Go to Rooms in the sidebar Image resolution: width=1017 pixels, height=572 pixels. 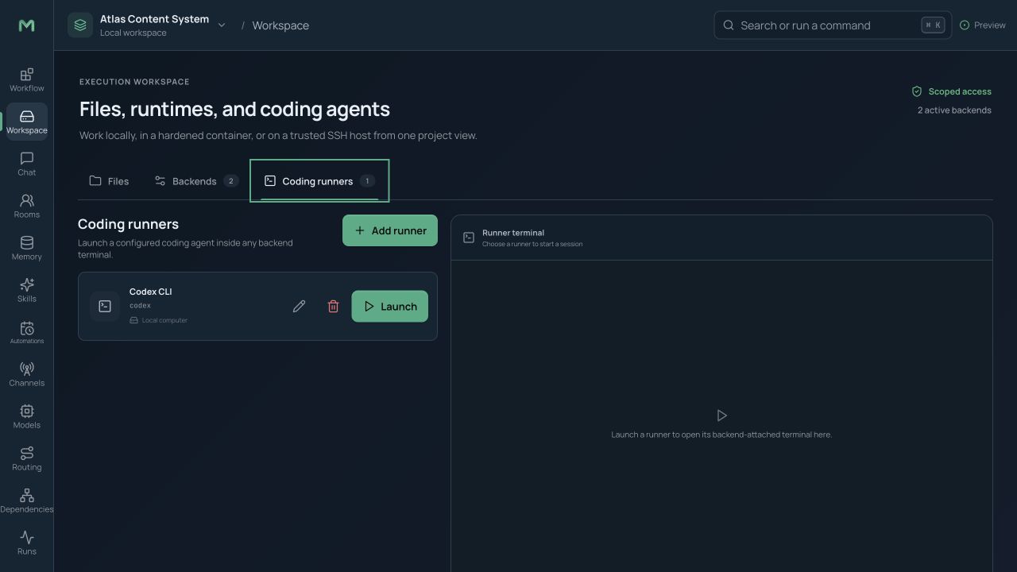[x=26, y=206]
